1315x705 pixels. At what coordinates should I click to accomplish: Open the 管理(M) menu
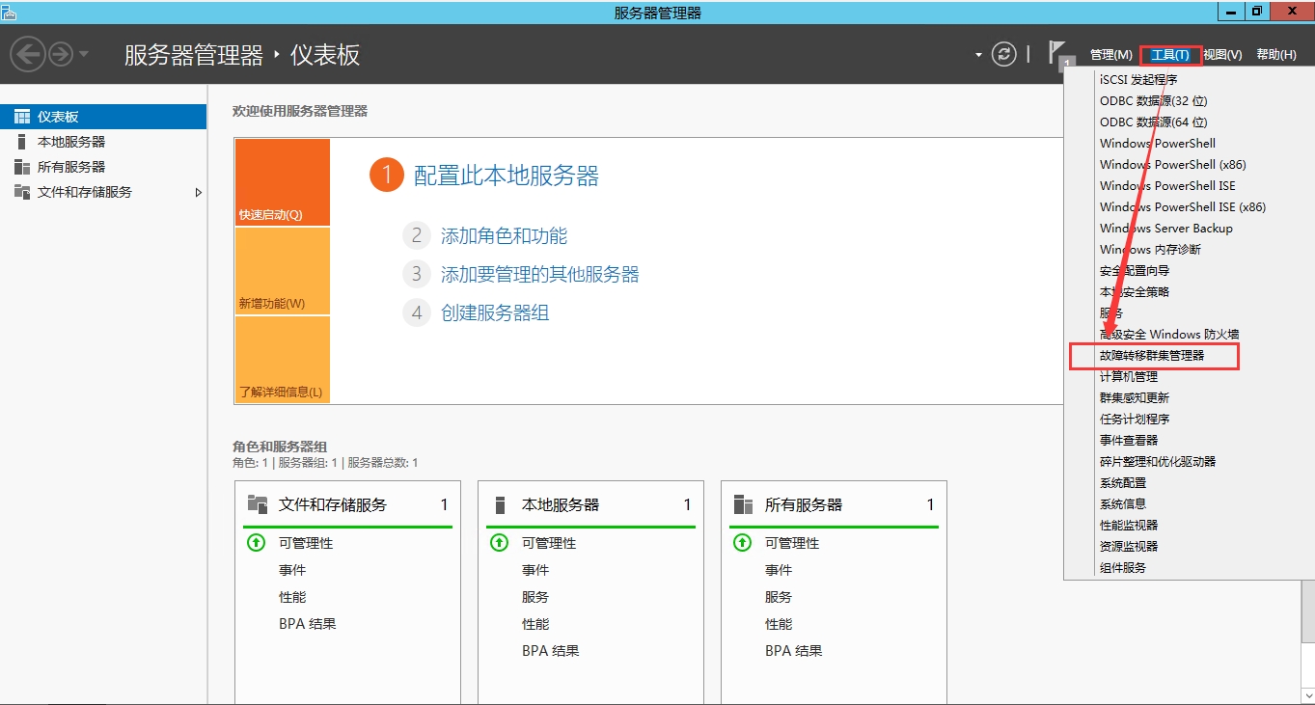tap(1110, 54)
